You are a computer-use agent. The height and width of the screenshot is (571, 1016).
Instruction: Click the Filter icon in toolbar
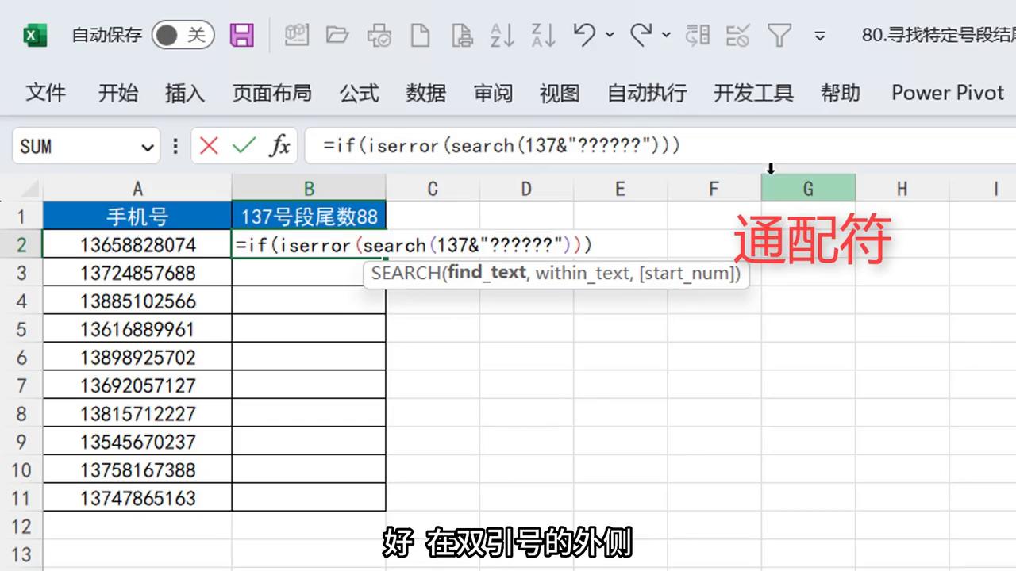(779, 35)
